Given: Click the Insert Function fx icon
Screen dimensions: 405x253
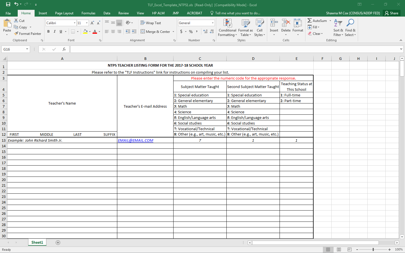Looking at the screenshot, I should pyautogui.click(x=64, y=49).
